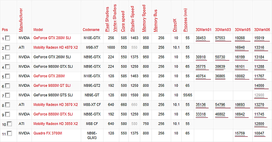Open 3DMark01 score 33318

click(x=201, y=114)
